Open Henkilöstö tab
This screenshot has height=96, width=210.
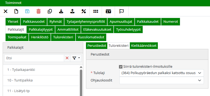click(40, 37)
